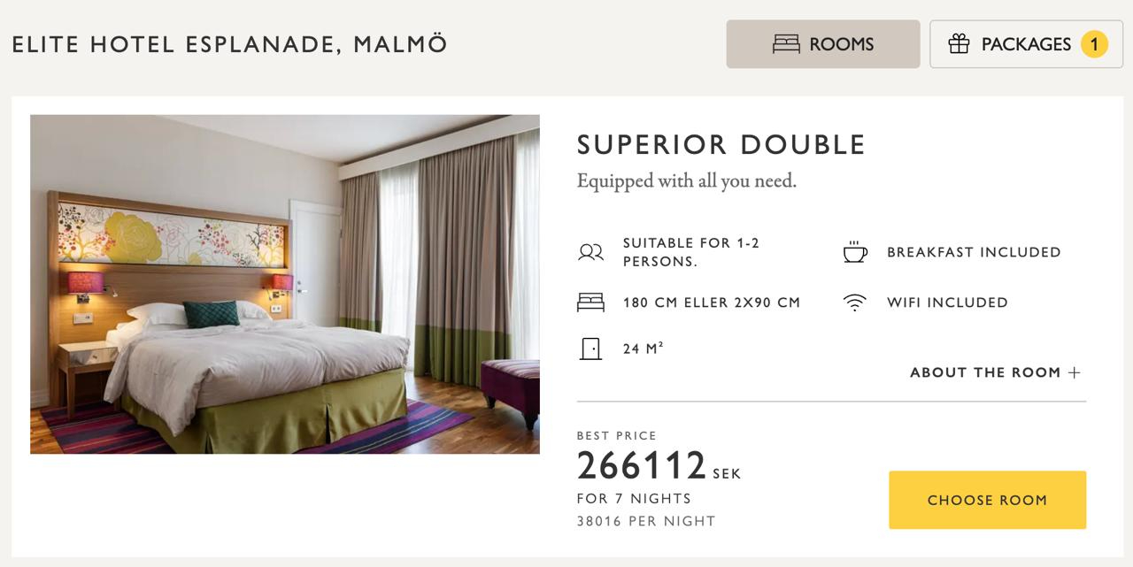The width and height of the screenshot is (1133, 567).
Task: Open the Superior Double room photo
Action: (285, 284)
